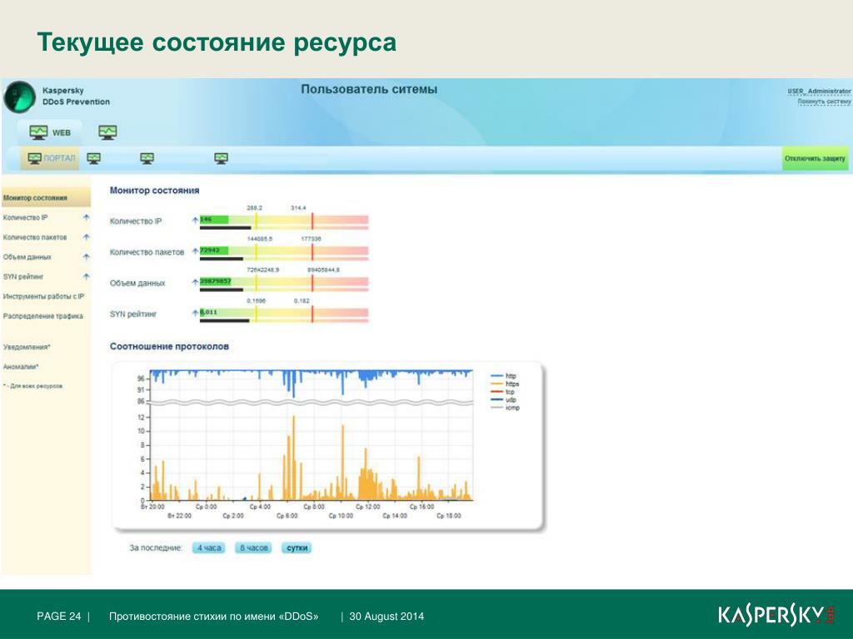
Task: Click the Покинуть систему logout link
Action: click(824, 101)
